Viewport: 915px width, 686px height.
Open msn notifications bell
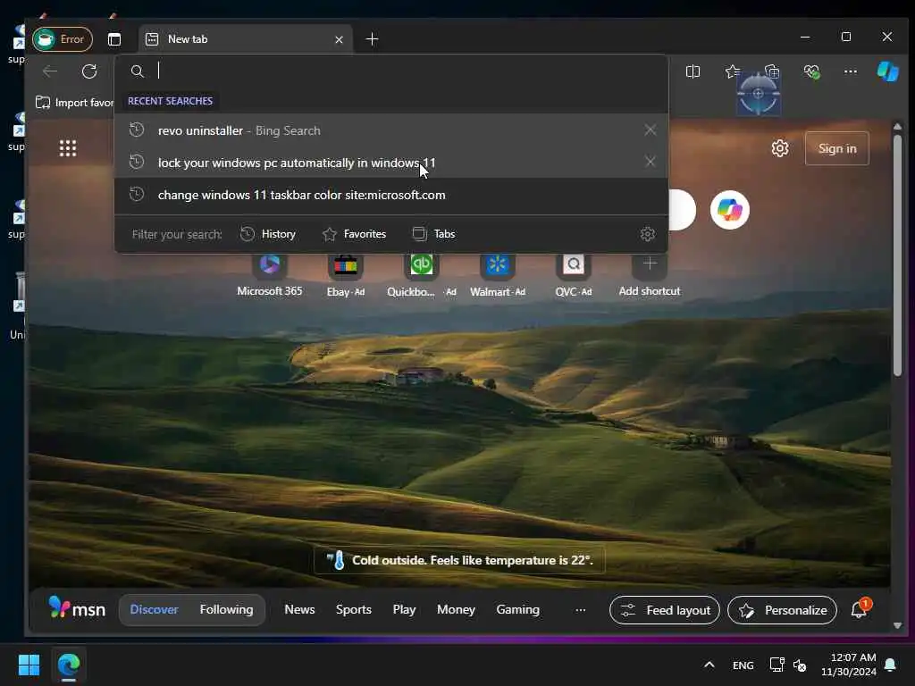(859, 609)
